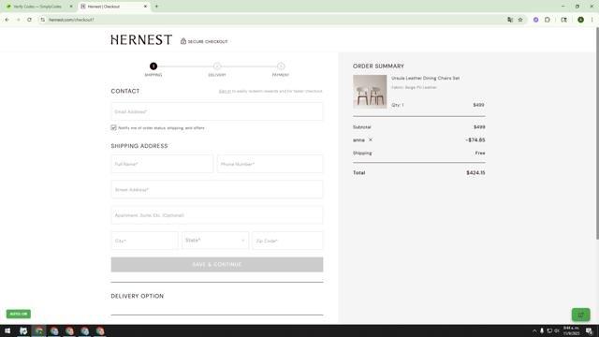
Task: Remove the 'anna' coupon with the X
Action: click(371, 139)
